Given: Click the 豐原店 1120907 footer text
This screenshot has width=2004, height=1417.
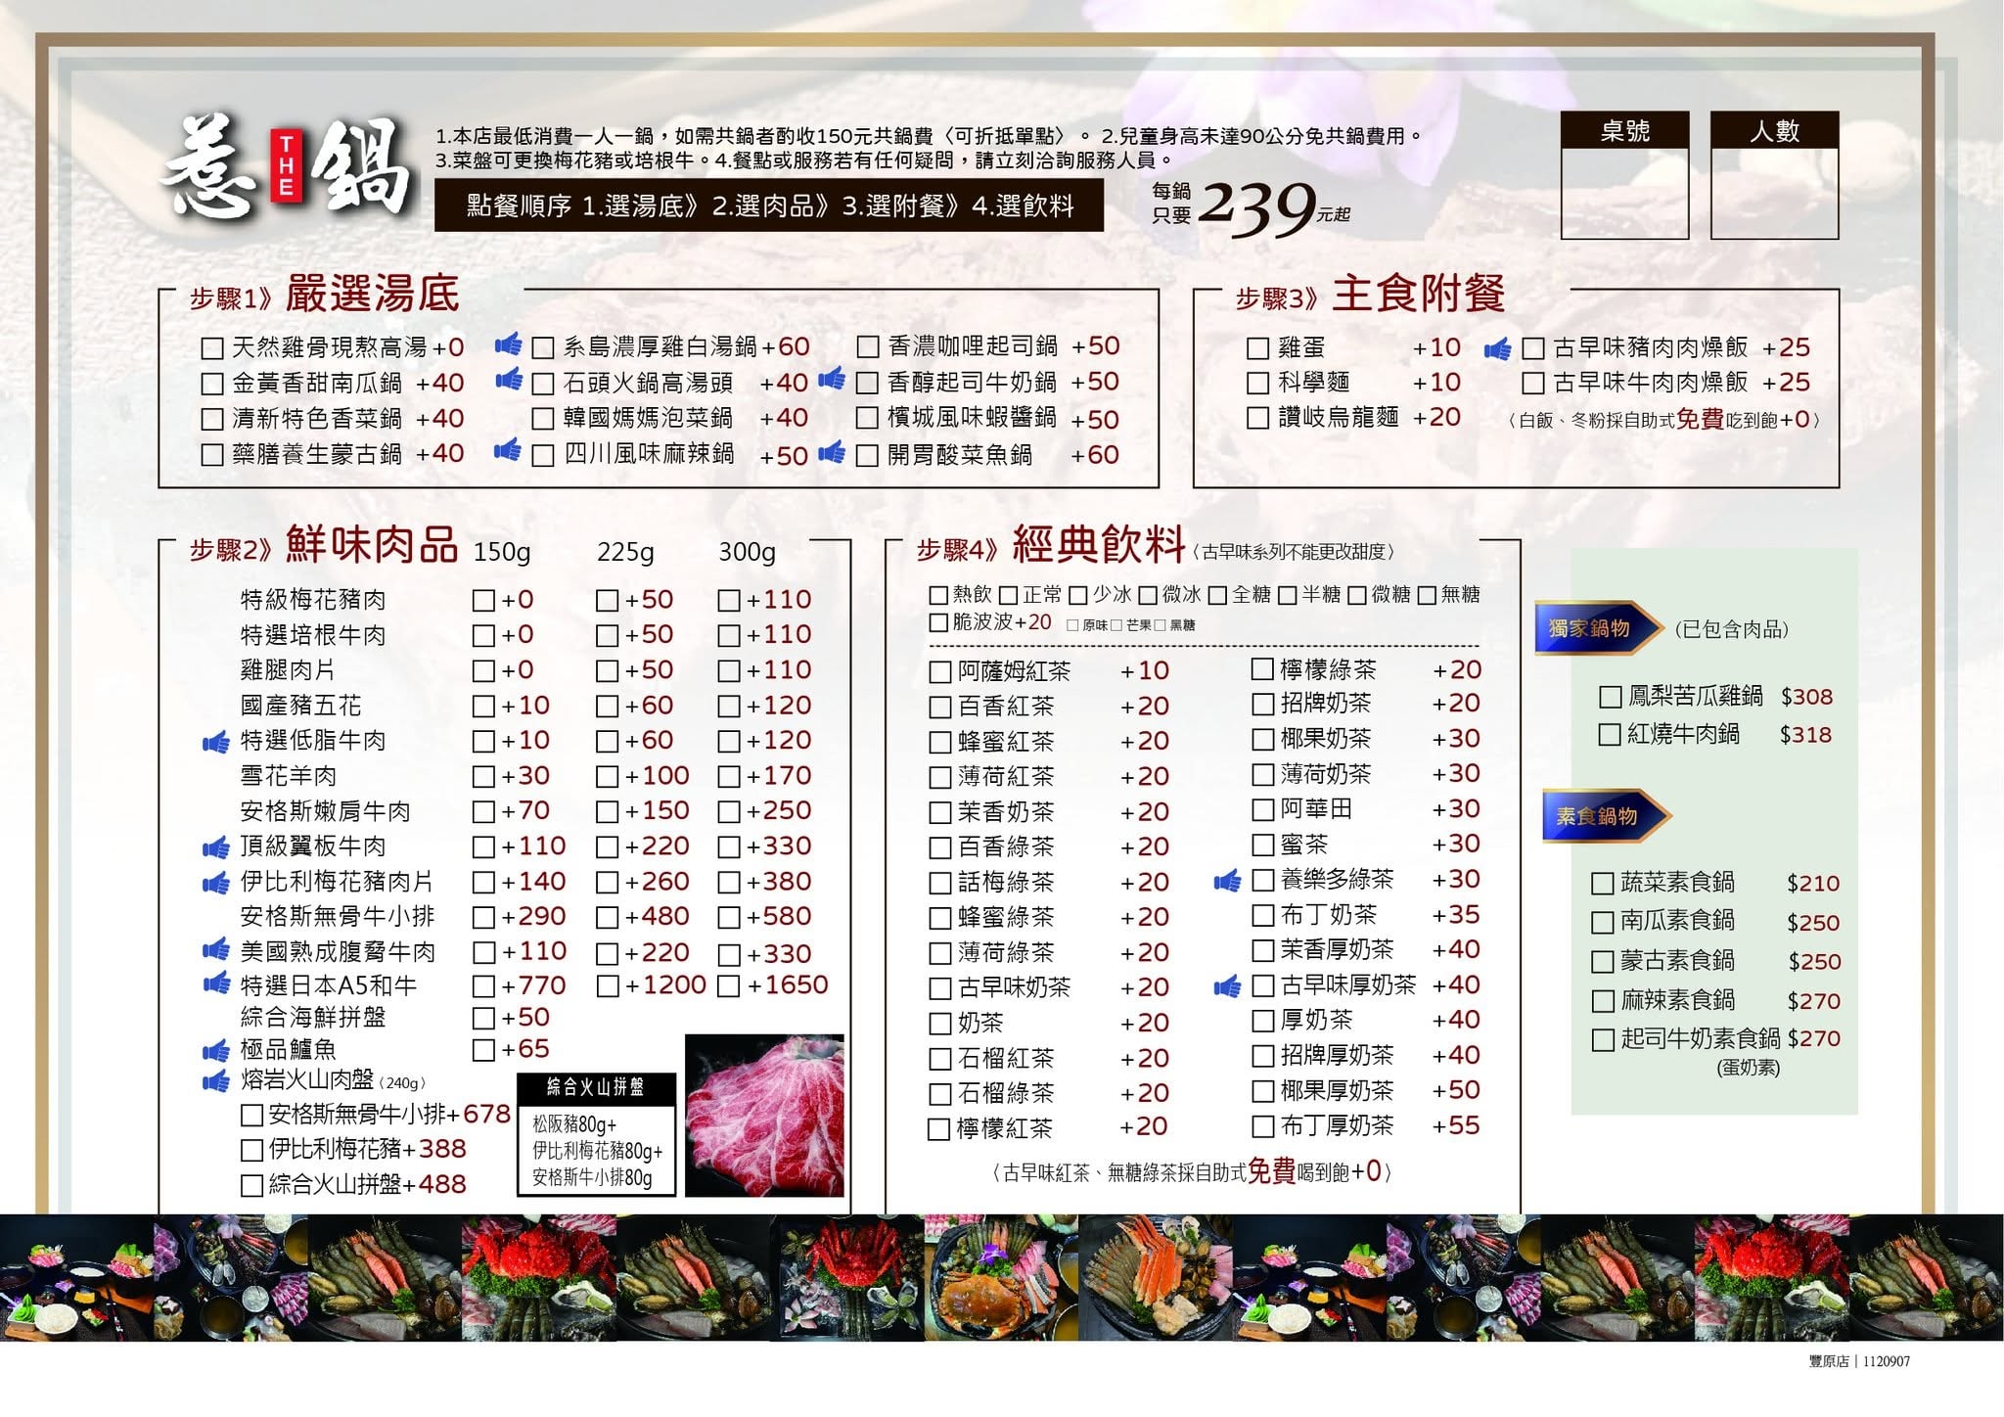Looking at the screenshot, I should [x=1859, y=1361].
